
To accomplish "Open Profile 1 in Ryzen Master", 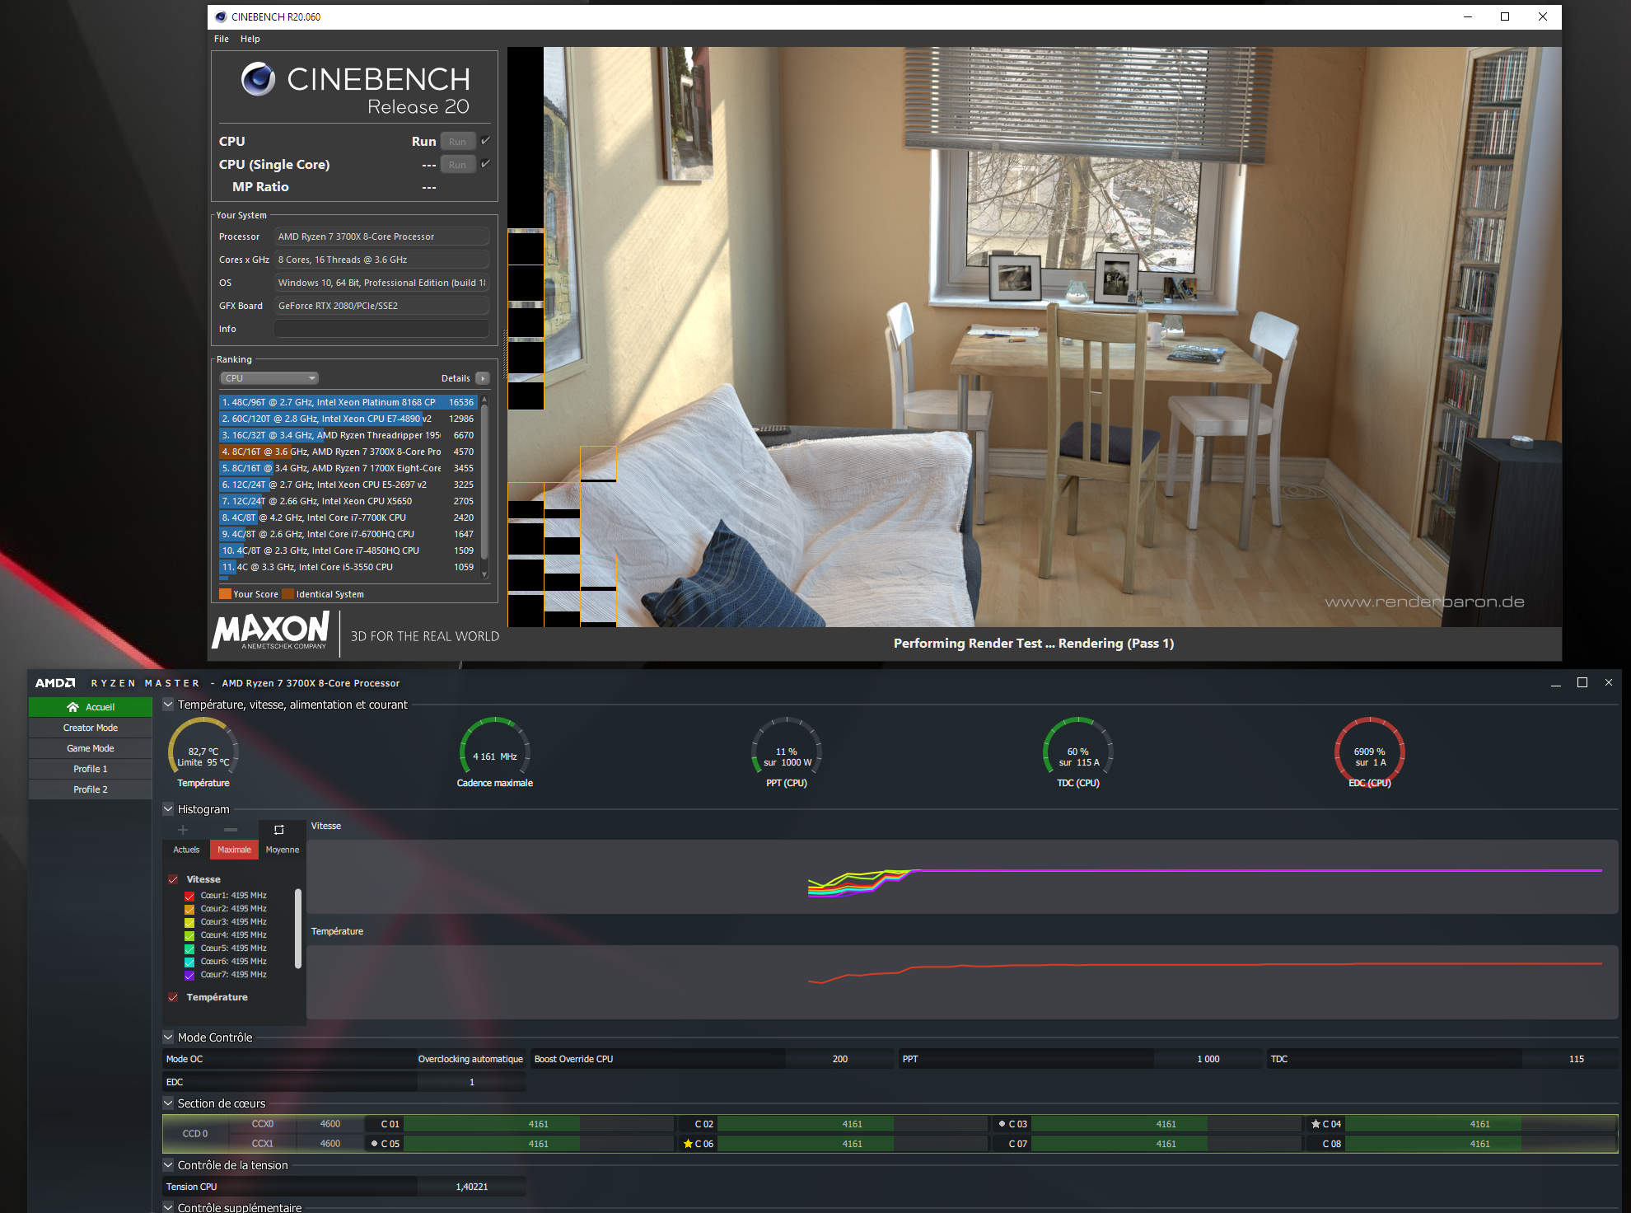I will point(91,769).
